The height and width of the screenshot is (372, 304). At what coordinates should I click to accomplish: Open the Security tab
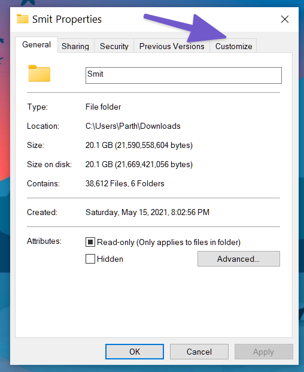pyautogui.click(x=114, y=46)
